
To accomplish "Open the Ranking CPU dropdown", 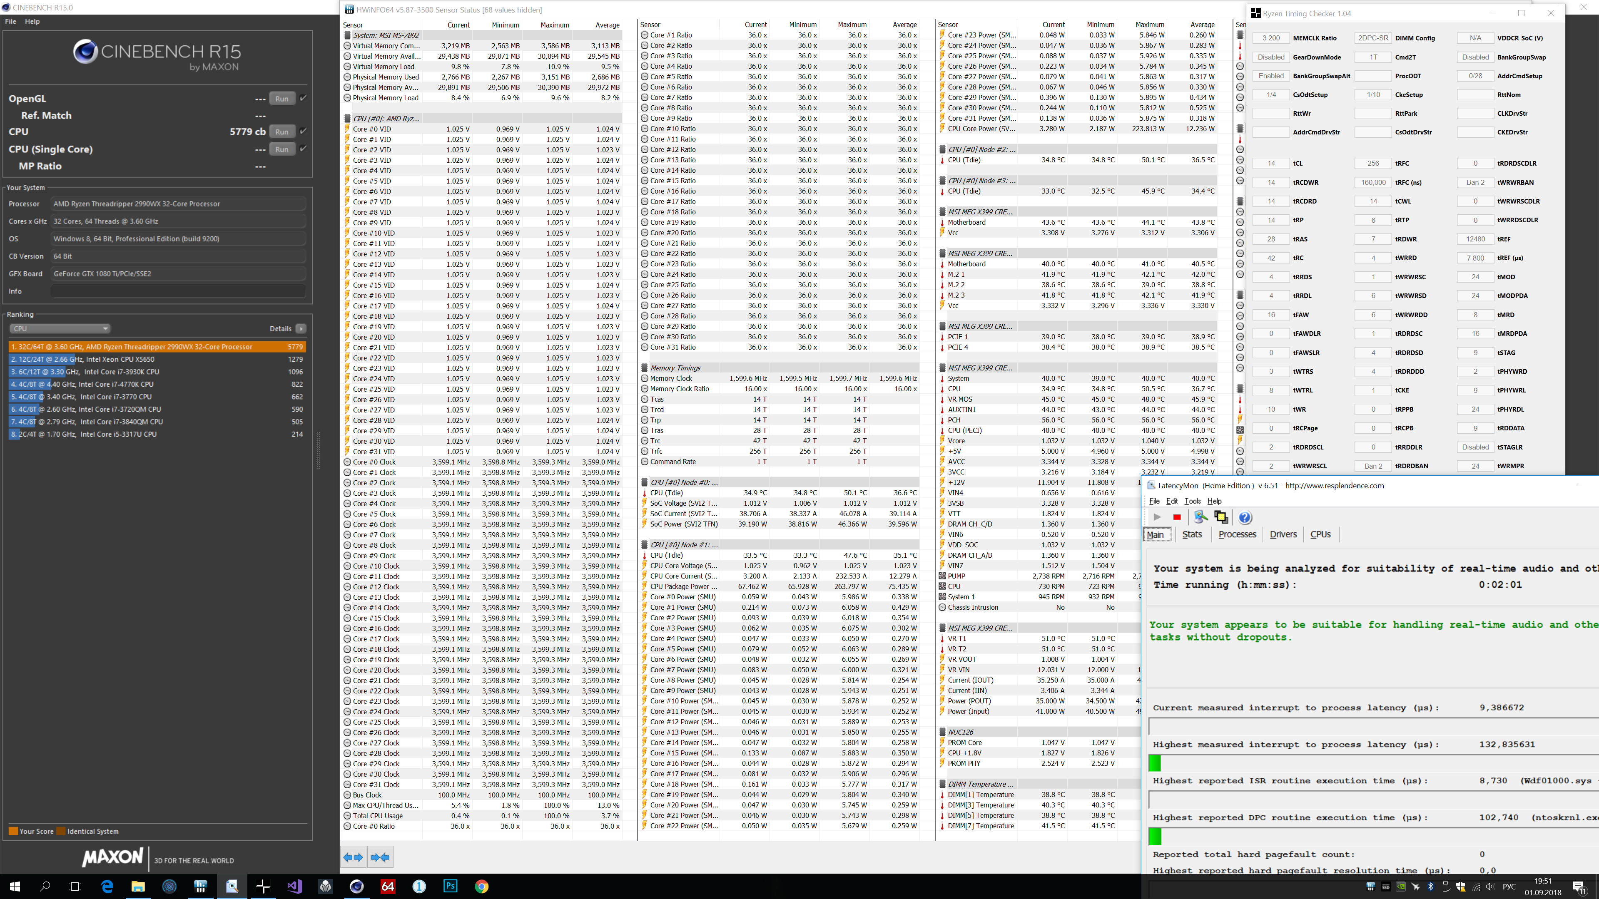I will (x=59, y=329).
